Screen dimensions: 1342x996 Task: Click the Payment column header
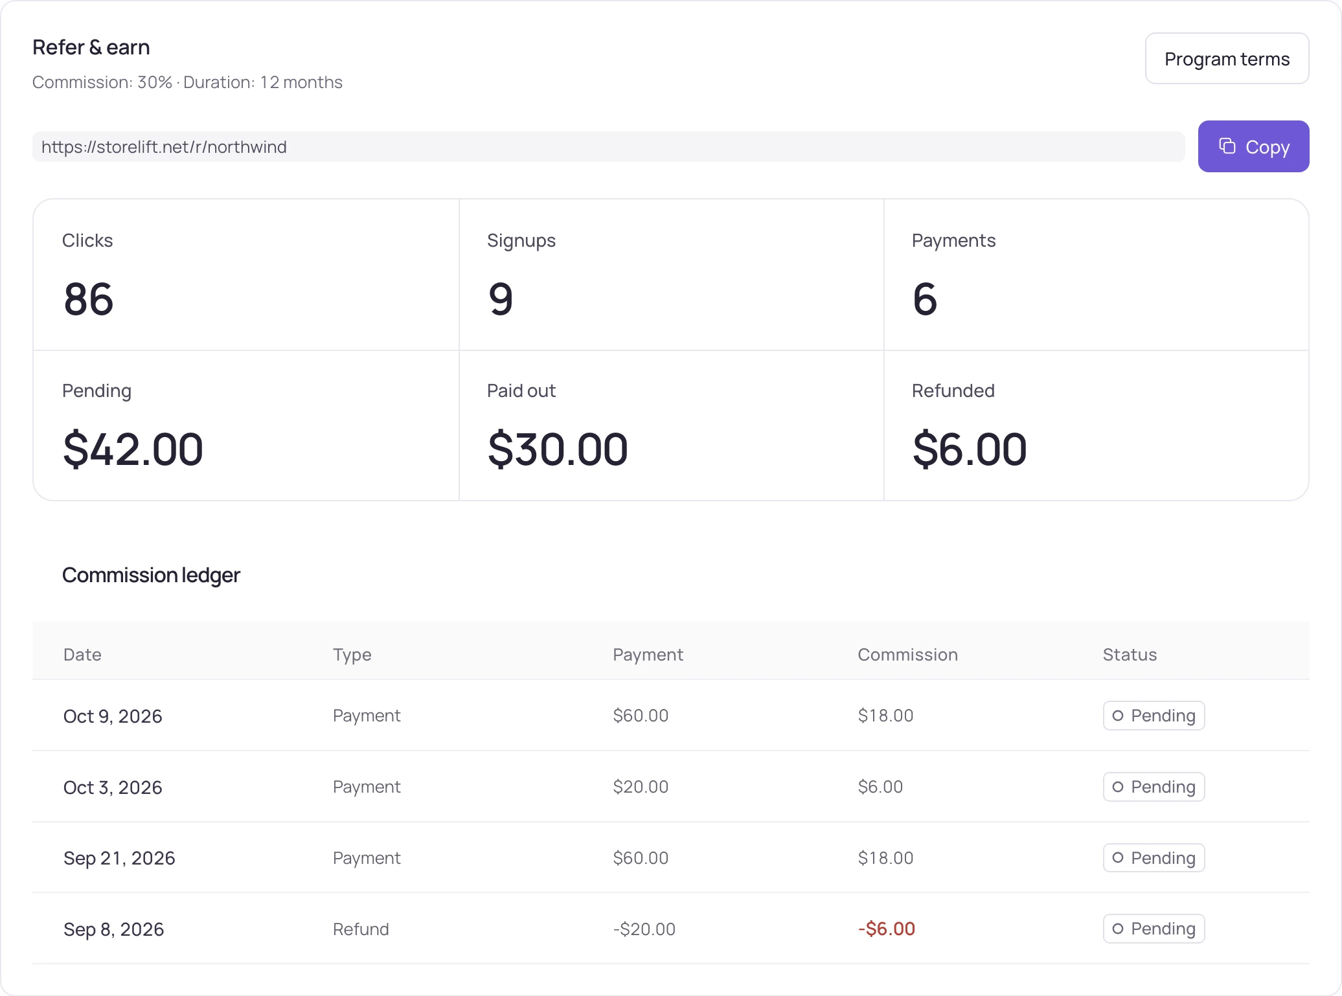coord(648,655)
